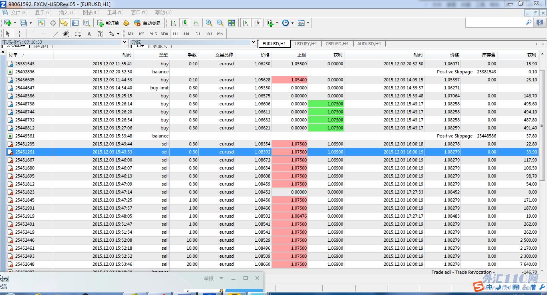Screen dimensions: 547x295
Task: Expand the arrows objects dropdown
Action: [x=119, y=34]
